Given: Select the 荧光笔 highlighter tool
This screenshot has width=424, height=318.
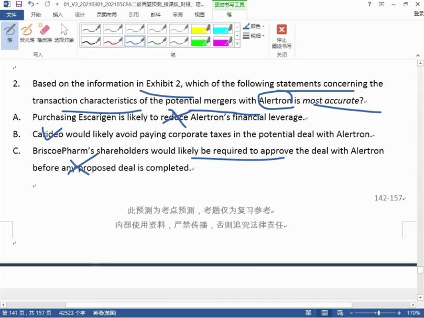Looking at the screenshot, I should click(27, 33).
